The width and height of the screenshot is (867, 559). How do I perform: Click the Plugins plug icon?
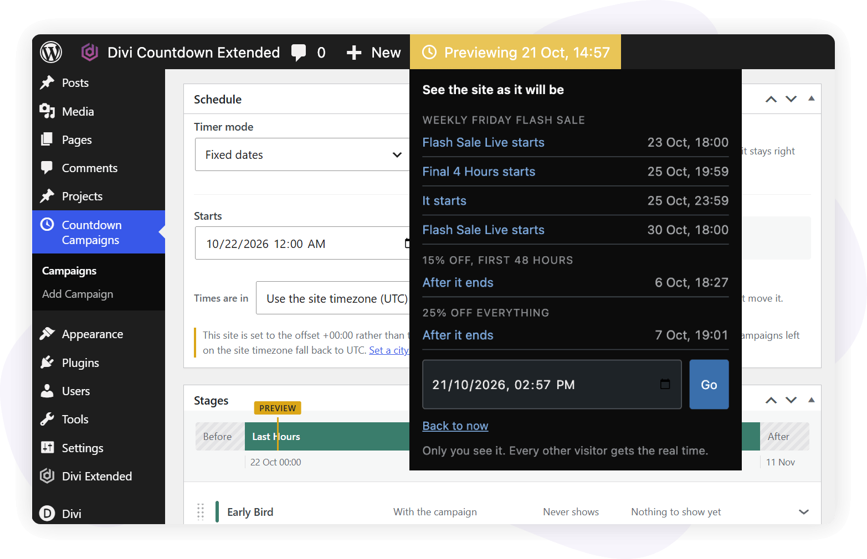point(47,363)
